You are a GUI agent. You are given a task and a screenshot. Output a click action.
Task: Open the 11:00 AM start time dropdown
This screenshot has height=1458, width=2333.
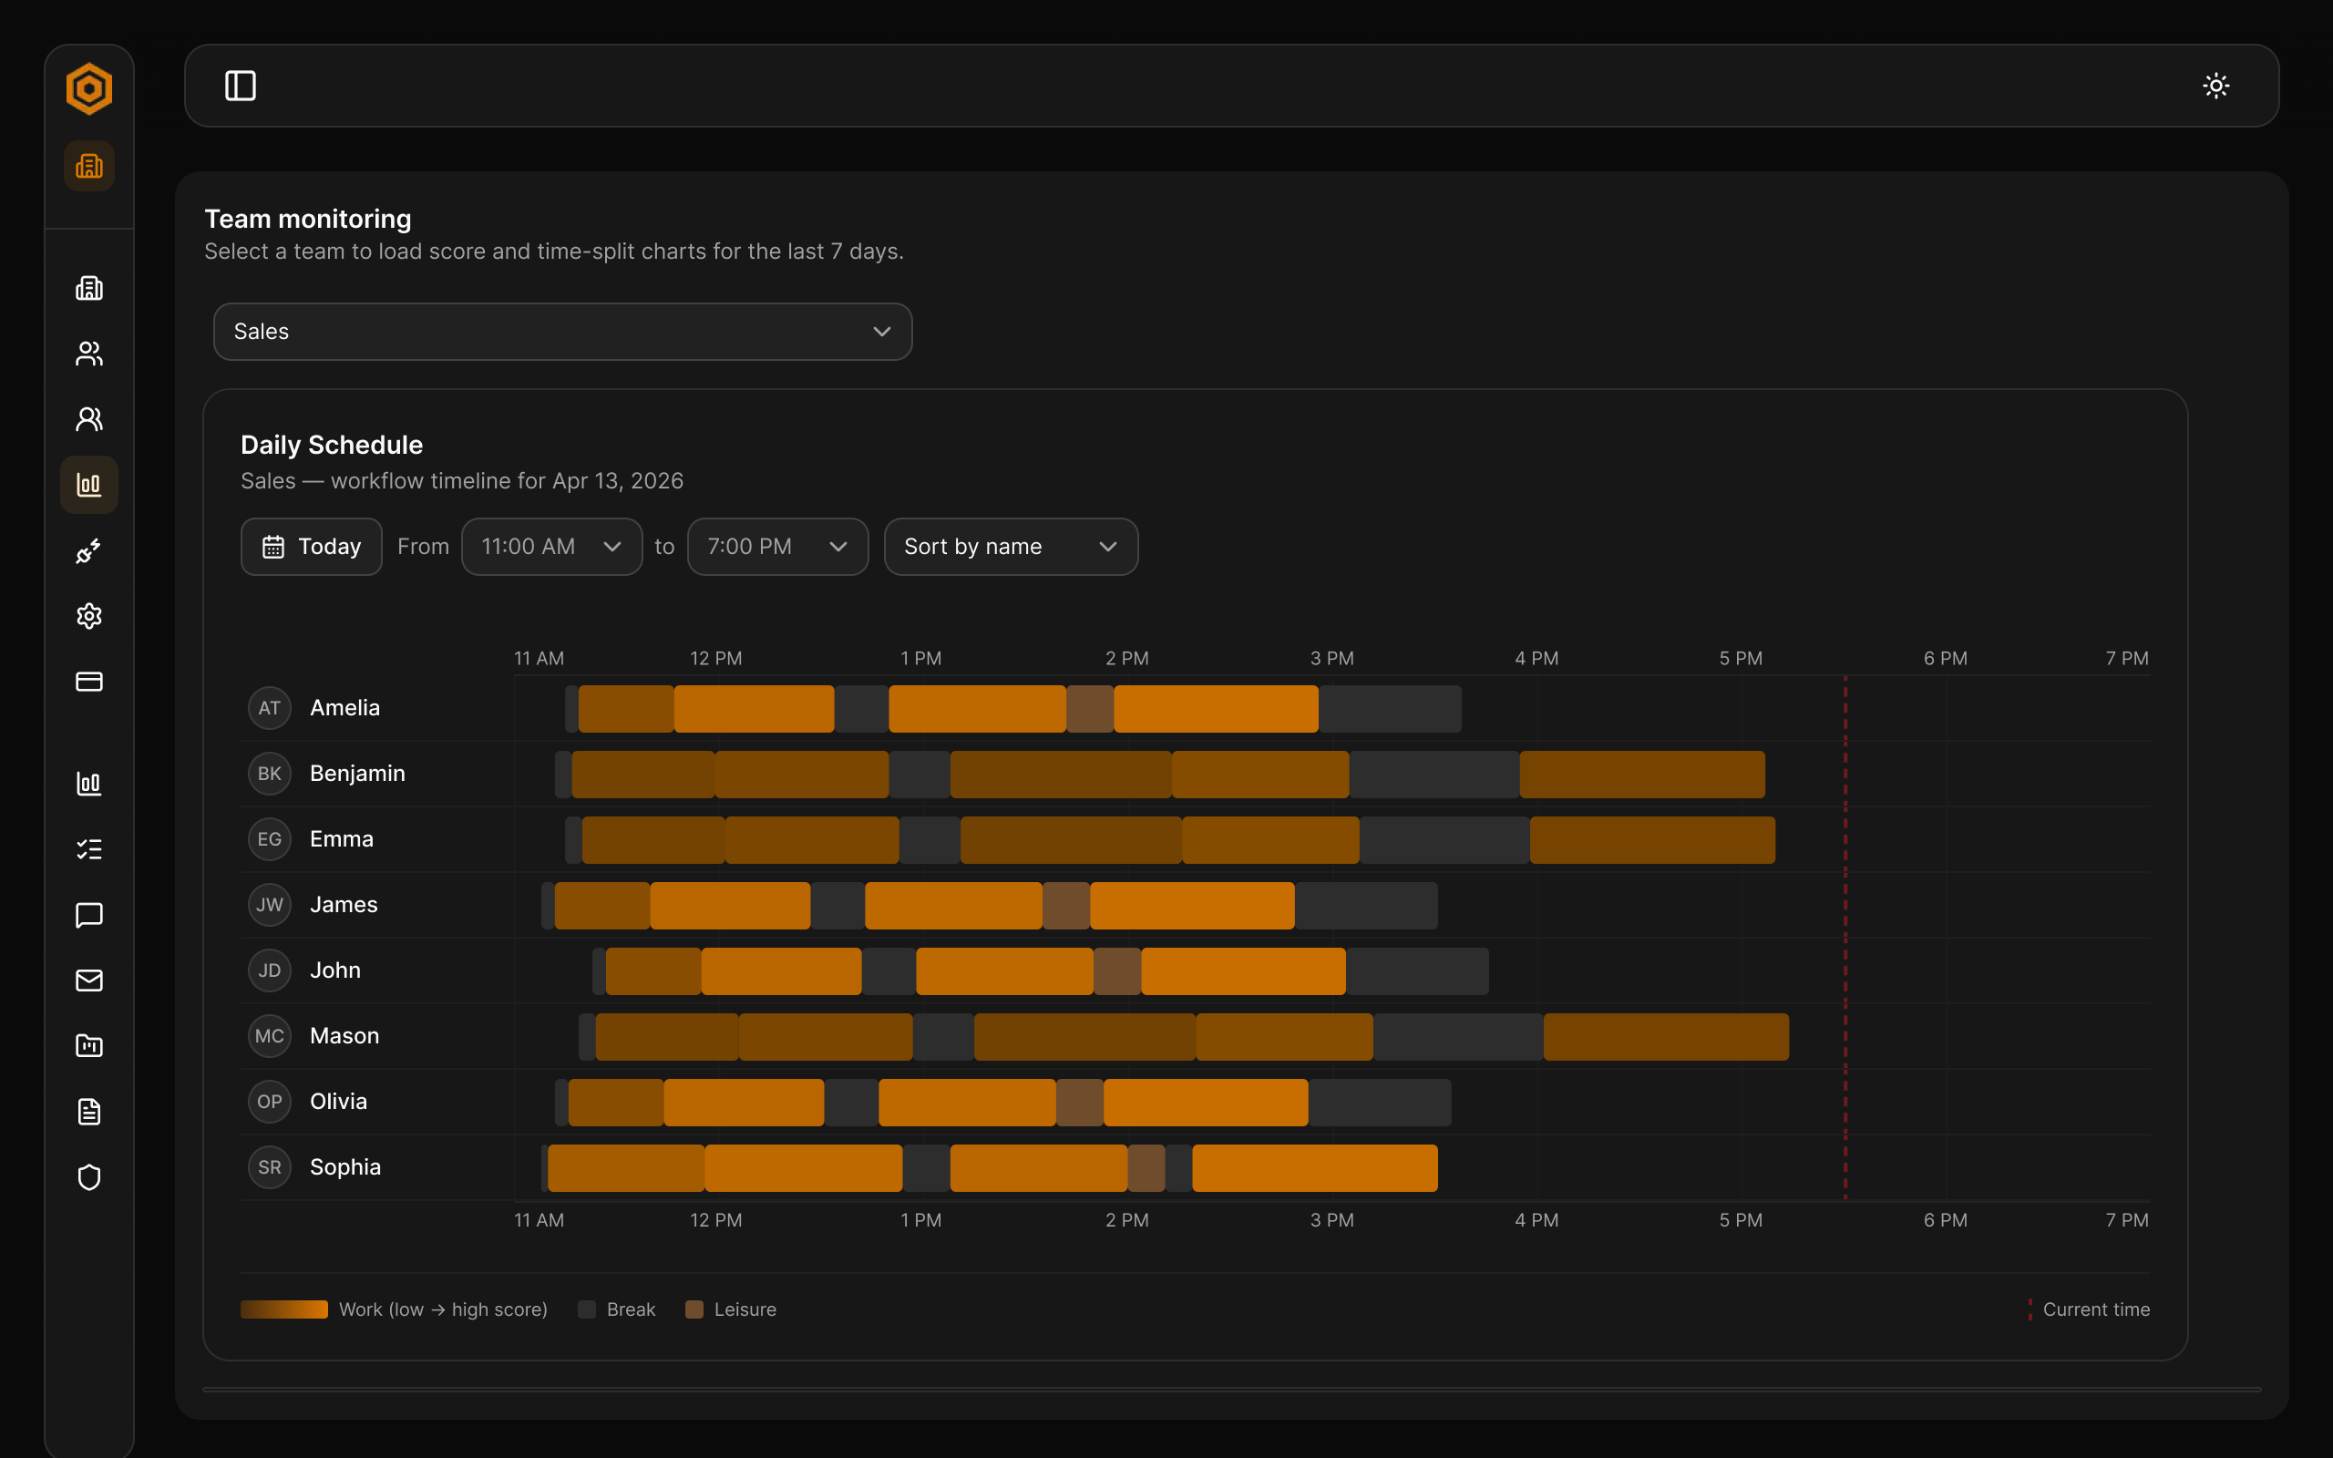[x=551, y=547]
